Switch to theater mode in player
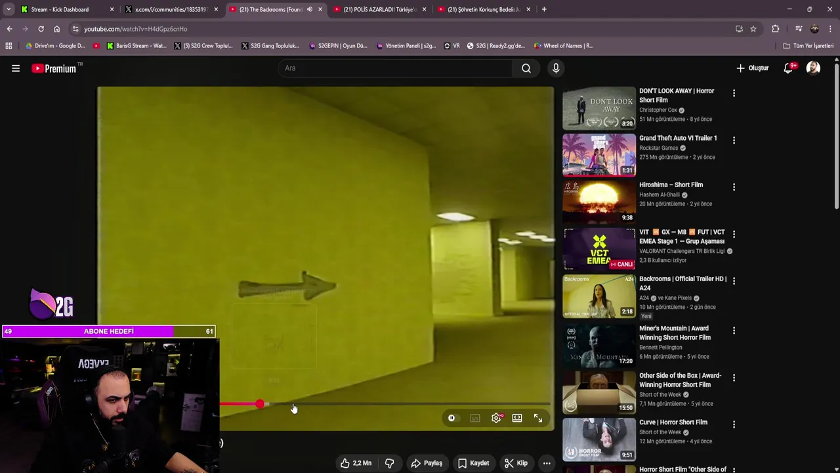 (517, 418)
